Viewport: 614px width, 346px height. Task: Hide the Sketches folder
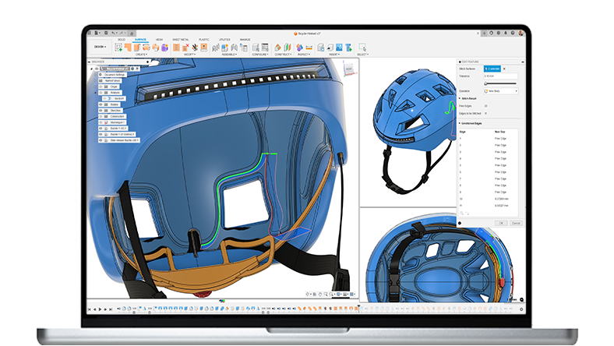(101, 111)
